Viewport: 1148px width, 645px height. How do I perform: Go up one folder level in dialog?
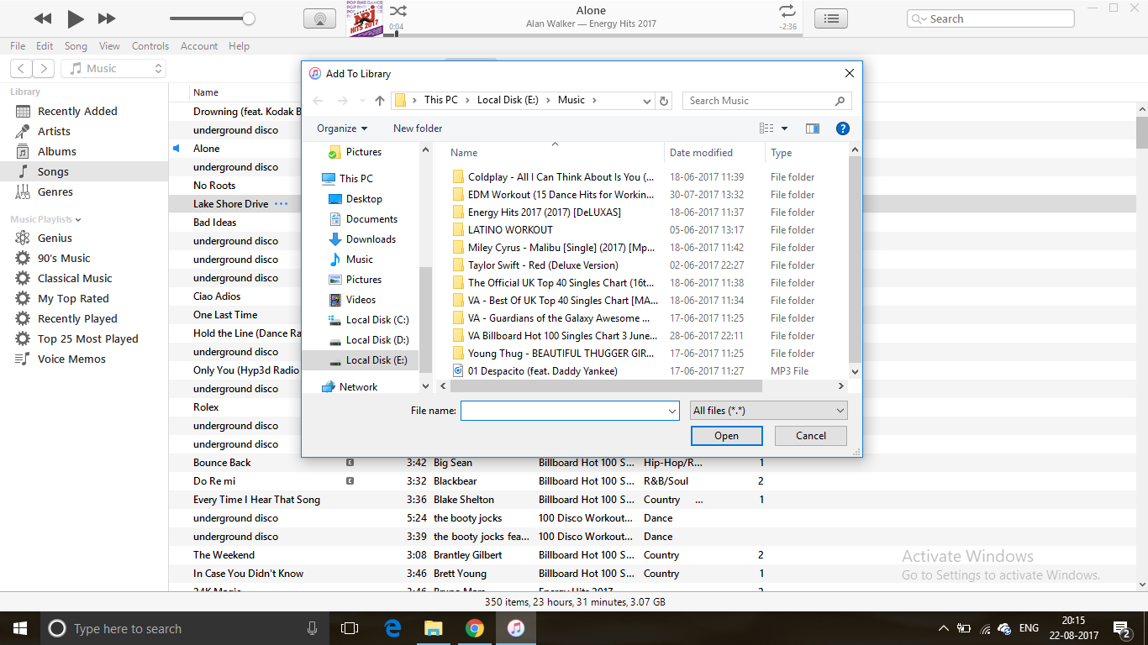(x=380, y=101)
